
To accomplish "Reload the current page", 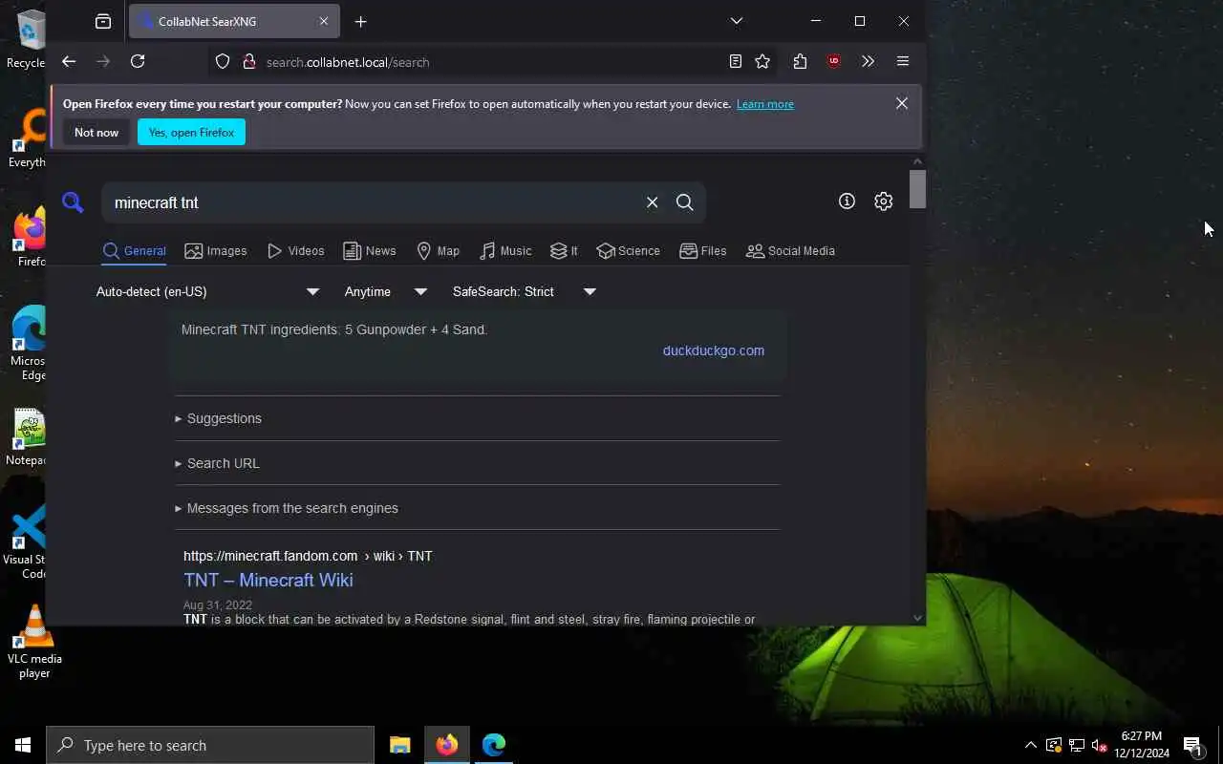I will pos(138,61).
